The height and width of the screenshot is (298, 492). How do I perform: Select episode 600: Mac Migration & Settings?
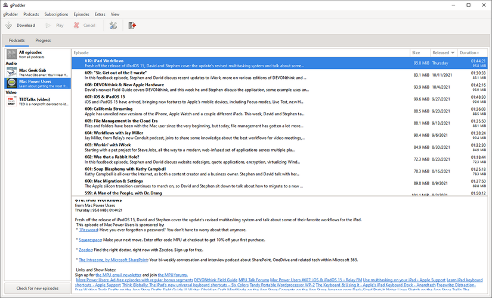(x=279, y=183)
